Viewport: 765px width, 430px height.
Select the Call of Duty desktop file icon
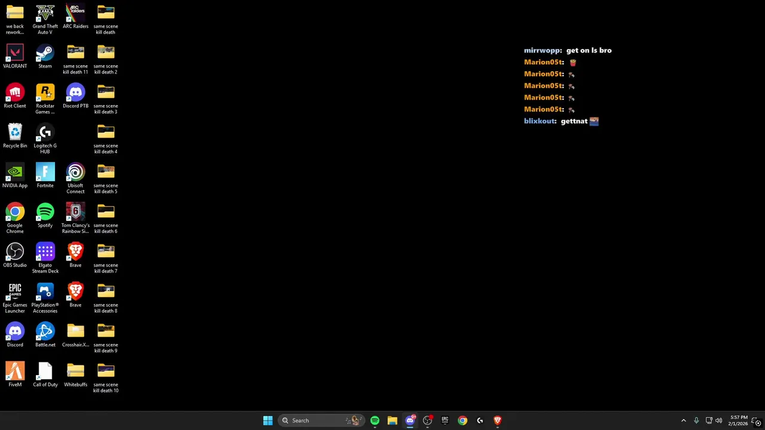coord(45,375)
